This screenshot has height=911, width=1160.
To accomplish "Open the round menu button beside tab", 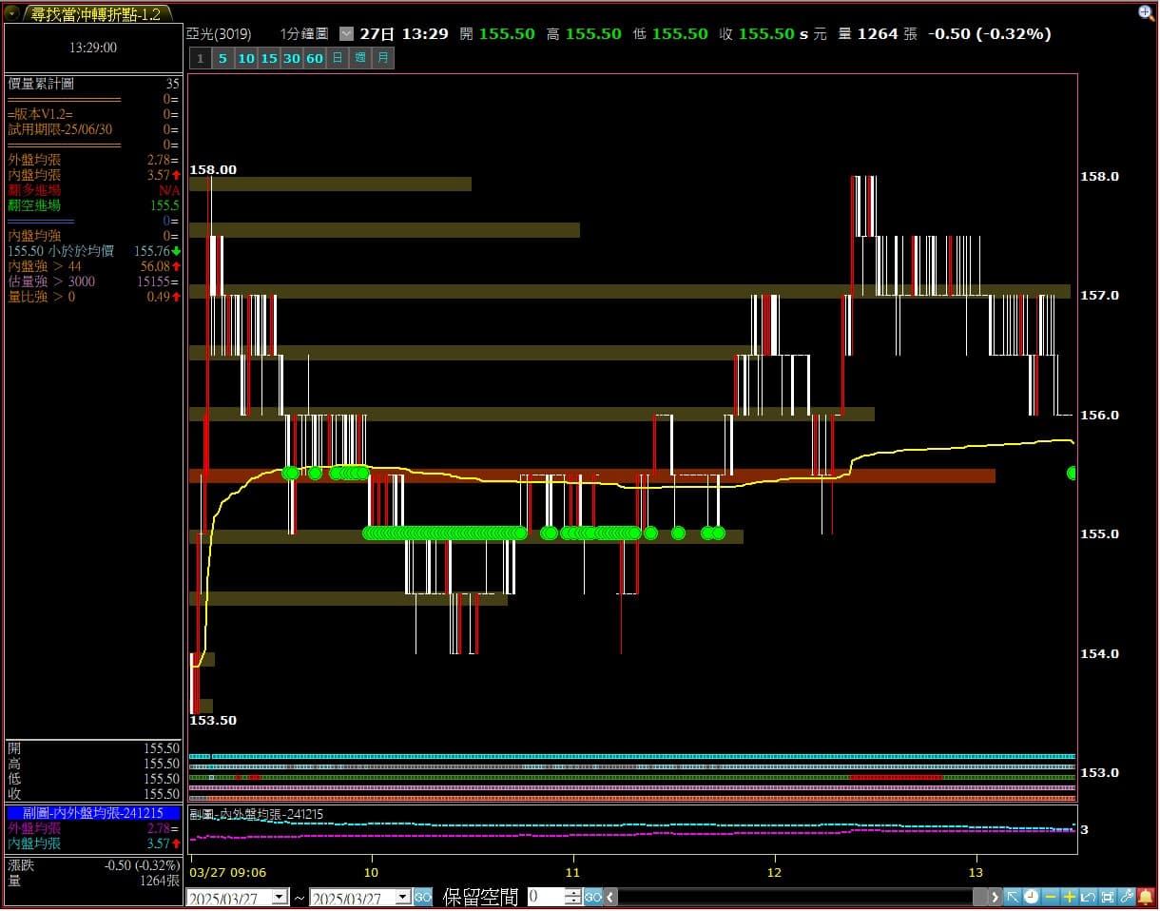I will click(11, 13).
